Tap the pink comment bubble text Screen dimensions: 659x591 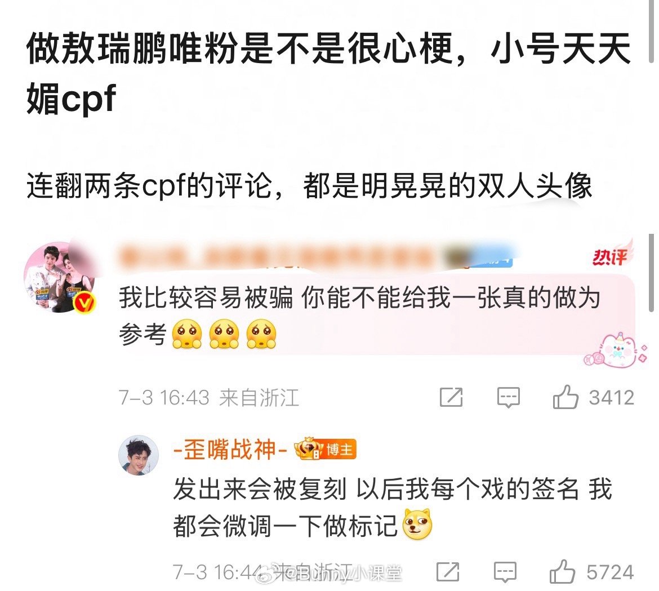(359, 316)
